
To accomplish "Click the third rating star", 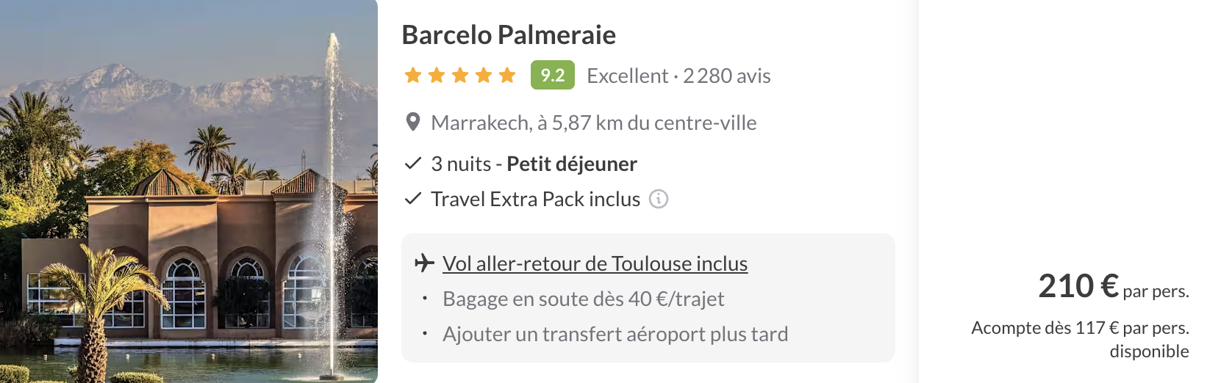I will (460, 76).
